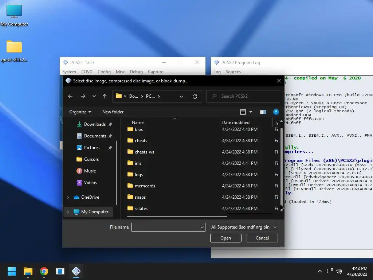Create a New folder
373x280 pixels.
(113, 112)
